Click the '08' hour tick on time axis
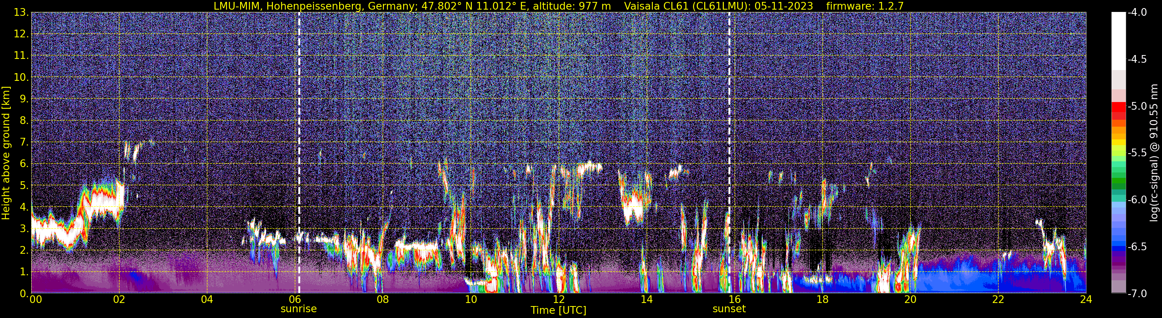The height and width of the screenshot is (318, 1162). [383, 300]
